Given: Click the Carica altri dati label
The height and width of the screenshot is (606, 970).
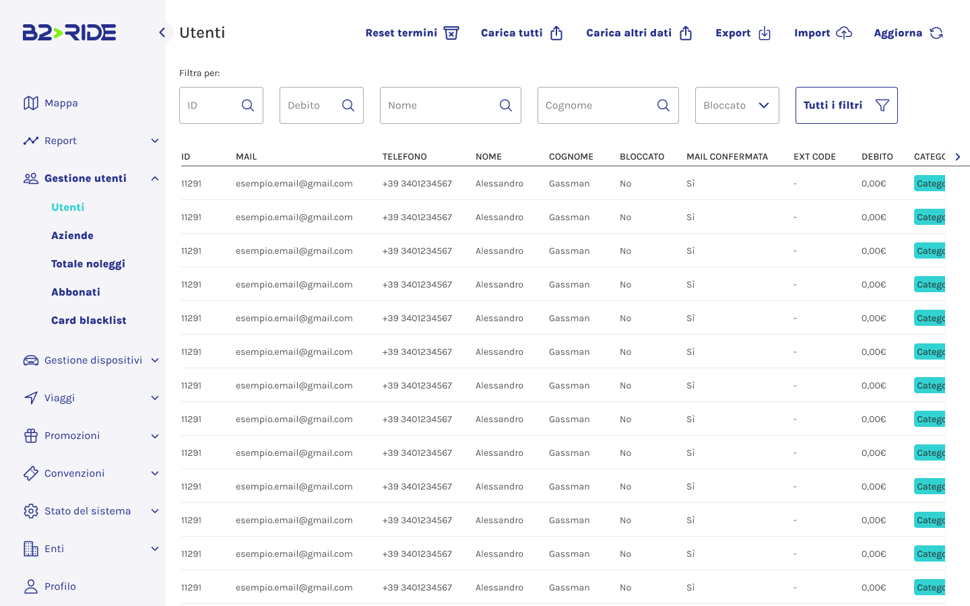Looking at the screenshot, I should [629, 33].
